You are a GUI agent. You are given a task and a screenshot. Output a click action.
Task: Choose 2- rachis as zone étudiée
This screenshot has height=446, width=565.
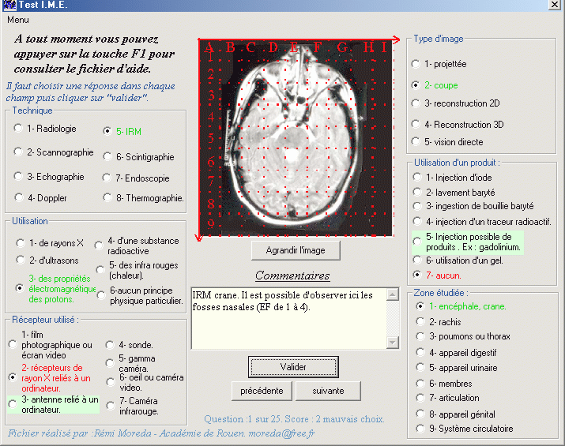[x=420, y=321]
